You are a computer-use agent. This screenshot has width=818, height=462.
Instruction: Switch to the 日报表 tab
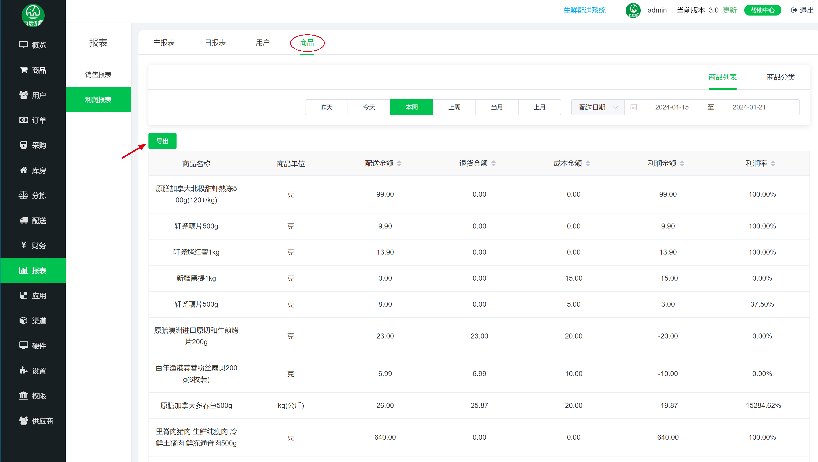pos(215,43)
